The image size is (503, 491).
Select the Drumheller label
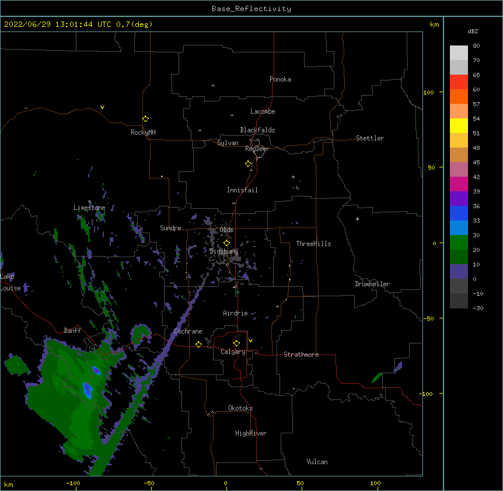point(372,284)
